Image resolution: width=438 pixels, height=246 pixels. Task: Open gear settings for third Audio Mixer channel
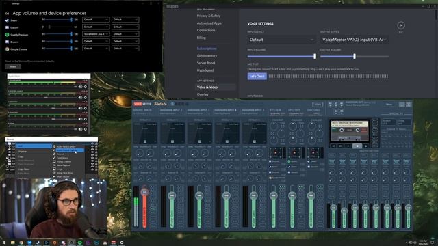(x=86, y=108)
